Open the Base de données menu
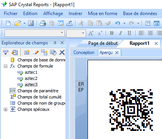Screen dimensions: 162x139 140,14
